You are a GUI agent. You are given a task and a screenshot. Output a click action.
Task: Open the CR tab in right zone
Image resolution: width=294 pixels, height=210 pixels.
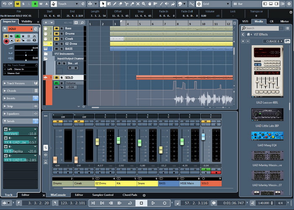(271, 21)
